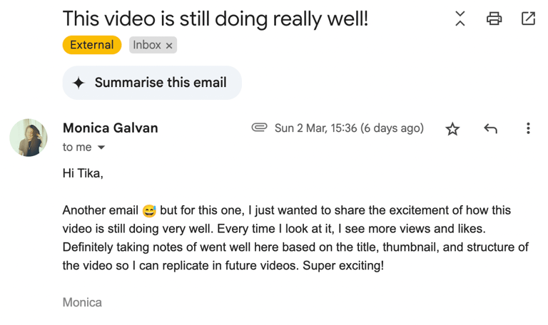Click the collapse all chevrons icon
The image size is (548, 325).
click(460, 19)
